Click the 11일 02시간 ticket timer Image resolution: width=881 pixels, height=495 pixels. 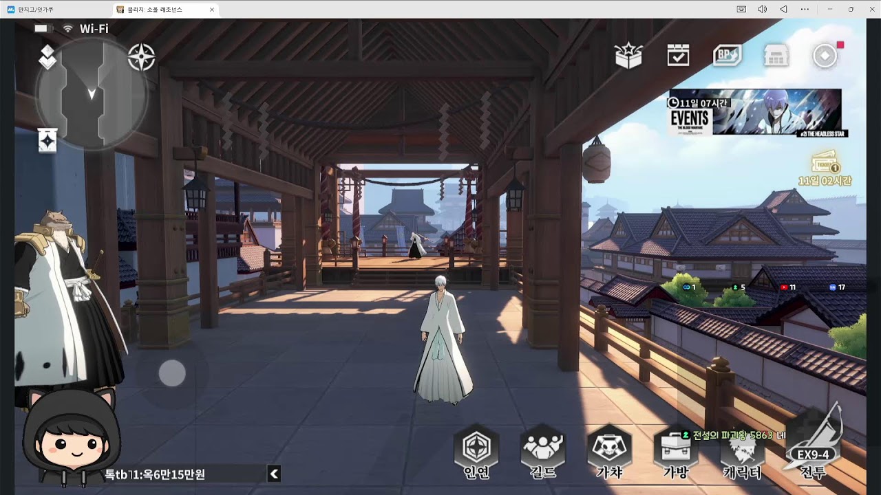[825, 181]
